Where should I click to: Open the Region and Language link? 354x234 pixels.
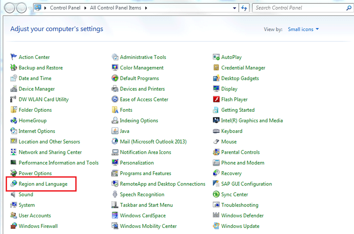43,184
